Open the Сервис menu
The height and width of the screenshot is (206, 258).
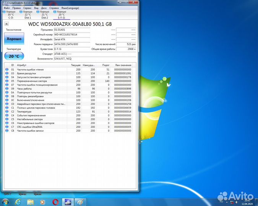[x=28, y=8]
